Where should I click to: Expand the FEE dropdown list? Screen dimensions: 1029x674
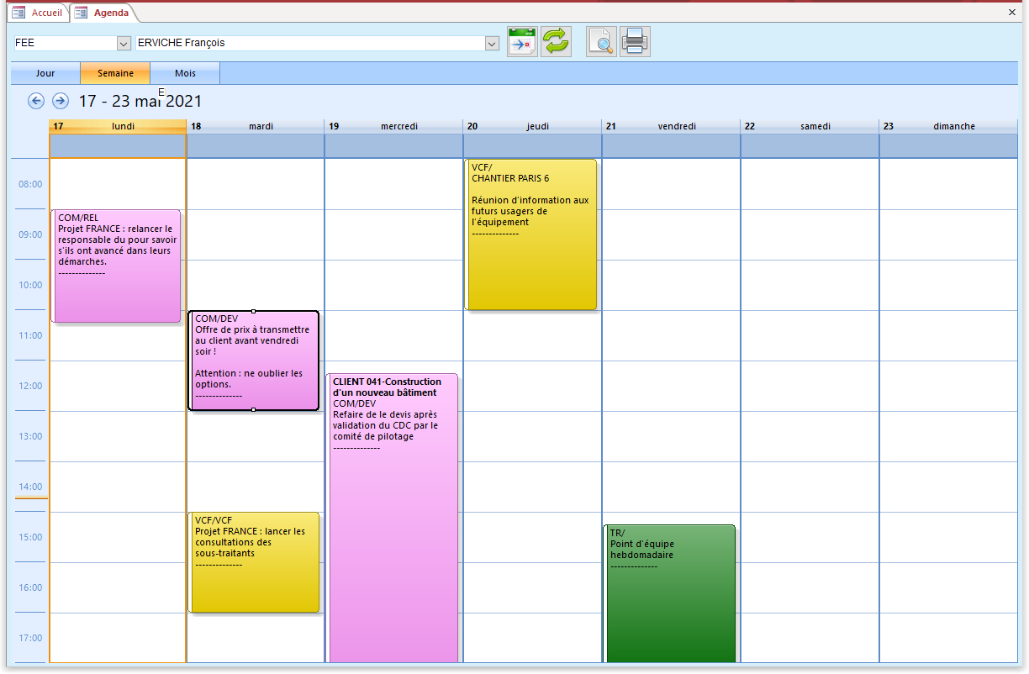pos(124,43)
